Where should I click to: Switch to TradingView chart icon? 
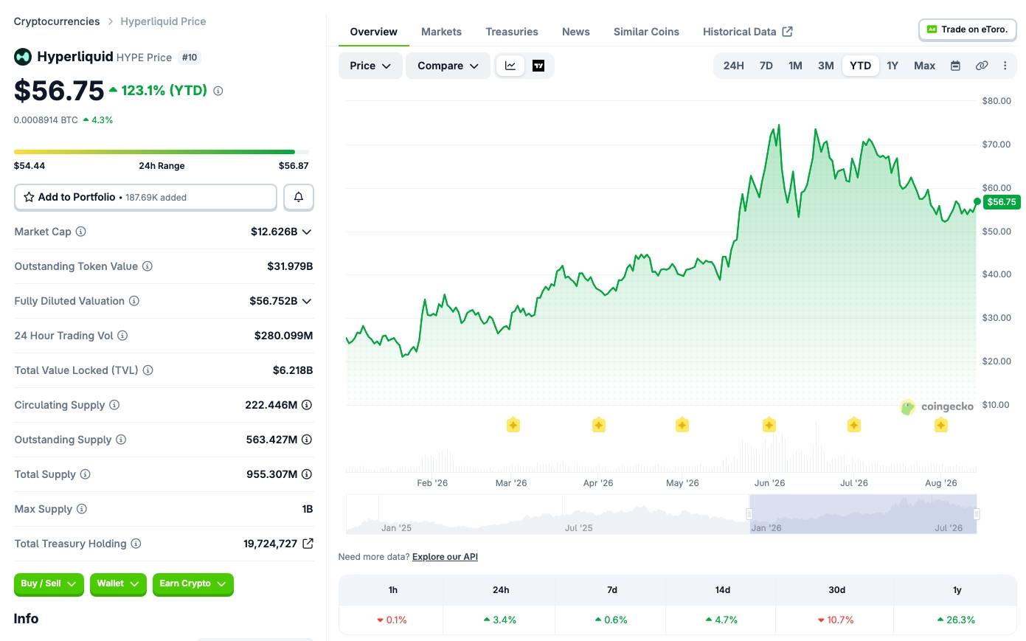(x=538, y=66)
